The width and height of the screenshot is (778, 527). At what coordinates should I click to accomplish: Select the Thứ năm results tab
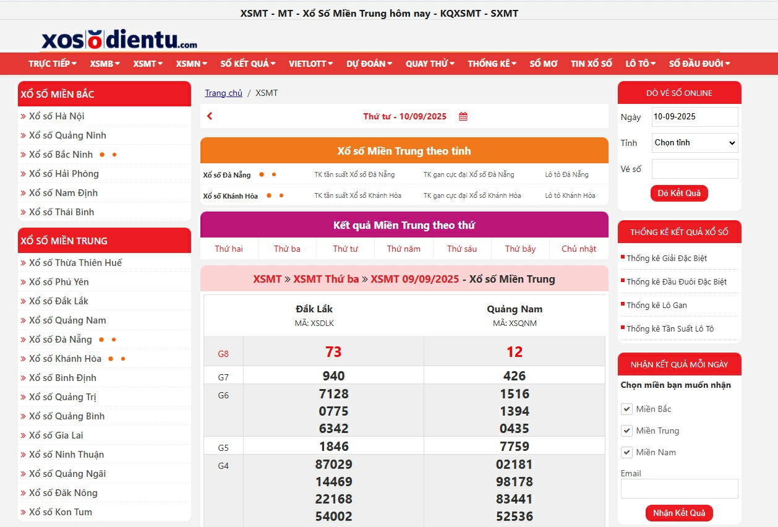[x=404, y=249]
